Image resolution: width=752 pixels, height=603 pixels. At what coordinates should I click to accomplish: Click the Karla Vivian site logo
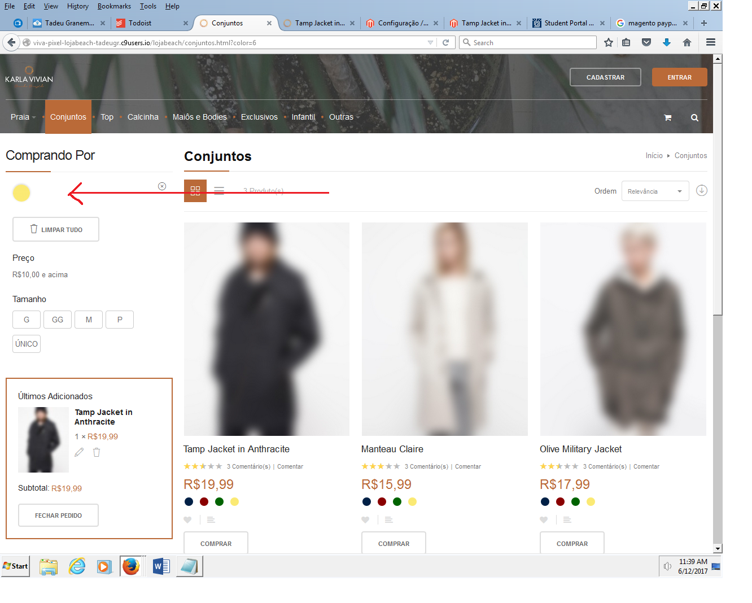click(x=29, y=78)
